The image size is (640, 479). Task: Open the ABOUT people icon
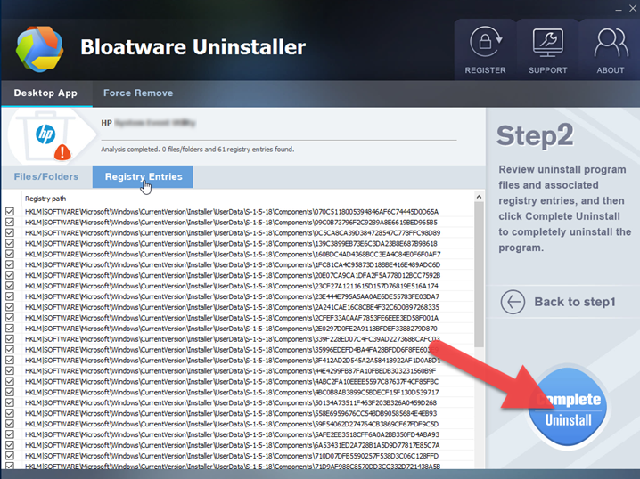point(611,43)
